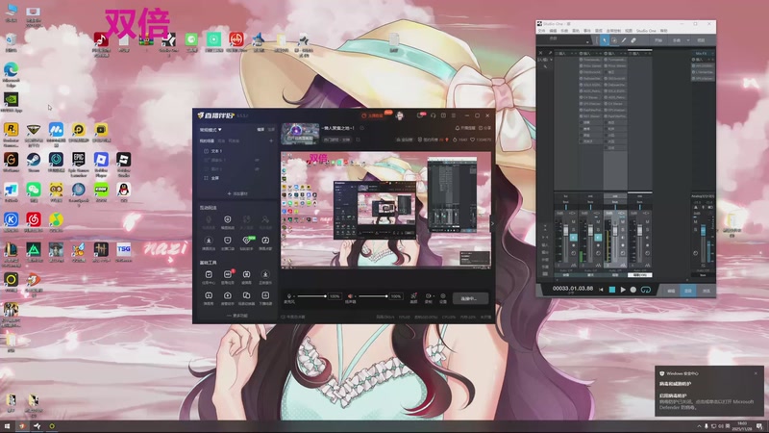Image resolution: width=769 pixels, height=433 pixels.
Task: Expand 更多功能 at bottom of live companion sidebar
Action: pyautogui.click(x=237, y=316)
